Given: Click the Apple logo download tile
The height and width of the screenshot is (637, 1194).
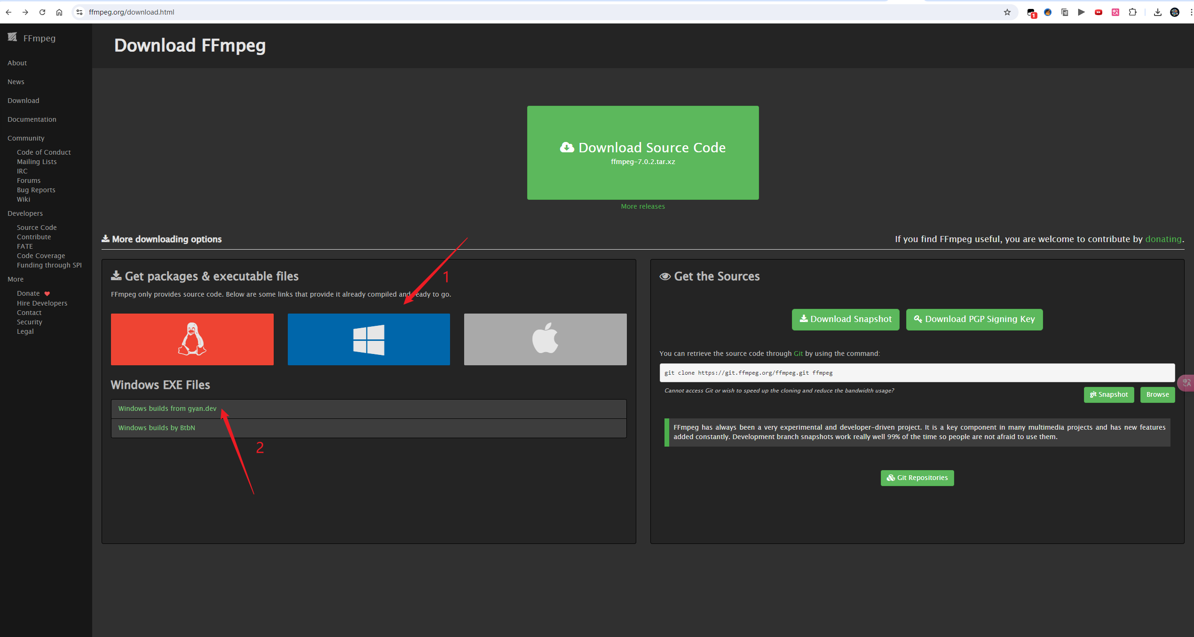Looking at the screenshot, I should tap(545, 339).
